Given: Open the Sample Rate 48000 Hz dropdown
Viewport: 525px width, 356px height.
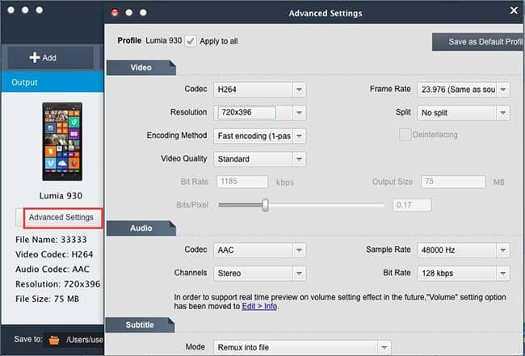Looking at the screenshot, I should pos(464,250).
